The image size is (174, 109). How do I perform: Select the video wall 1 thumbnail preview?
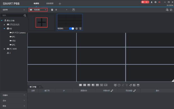point(70,21)
